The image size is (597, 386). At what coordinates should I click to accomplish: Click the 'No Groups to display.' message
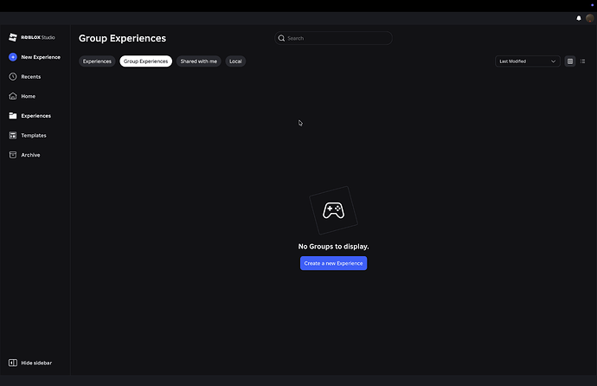click(333, 247)
